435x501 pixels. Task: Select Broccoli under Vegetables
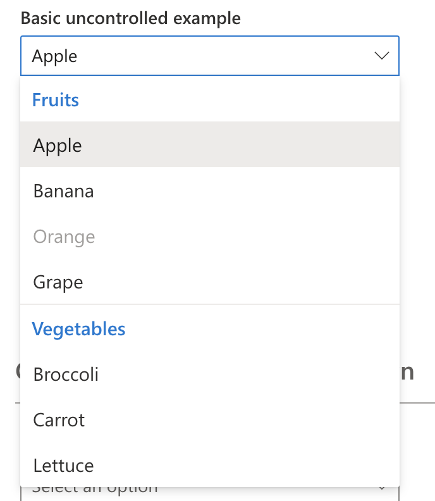pyautogui.click(x=210, y=374)
